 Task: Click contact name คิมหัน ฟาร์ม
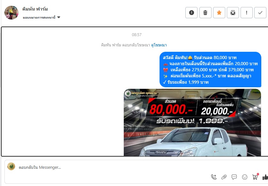pyautogui.click(x=35, y=9)
